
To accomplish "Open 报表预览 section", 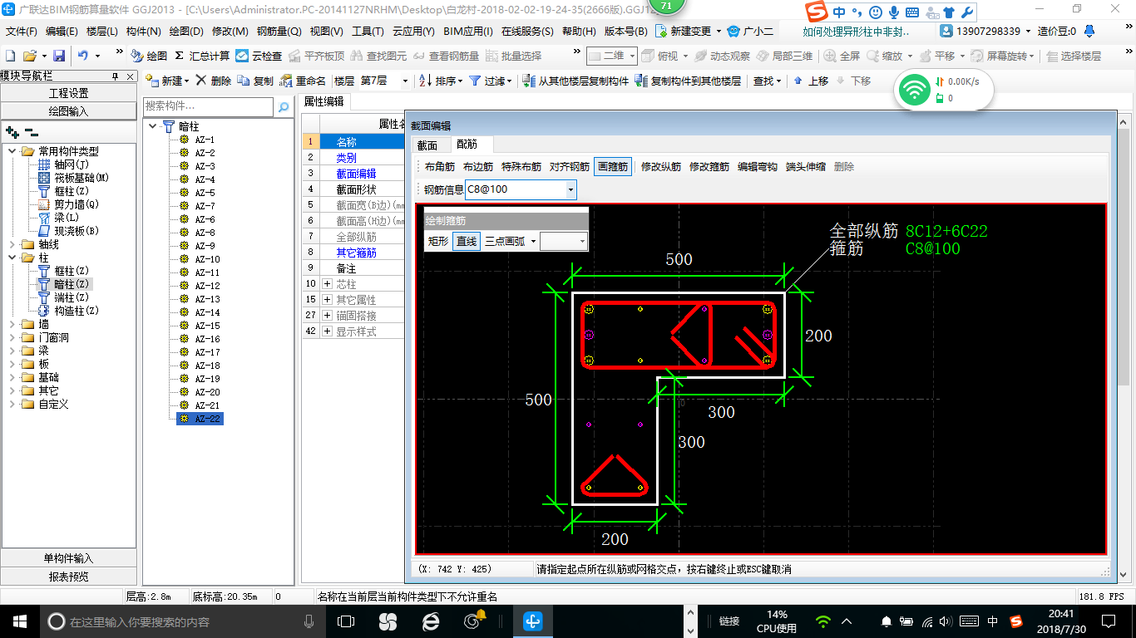I will (x=69, y=576).
